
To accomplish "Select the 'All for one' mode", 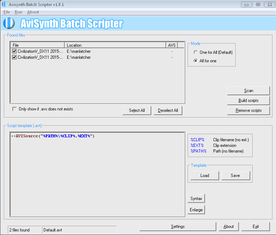I will [x=195, y=61].
